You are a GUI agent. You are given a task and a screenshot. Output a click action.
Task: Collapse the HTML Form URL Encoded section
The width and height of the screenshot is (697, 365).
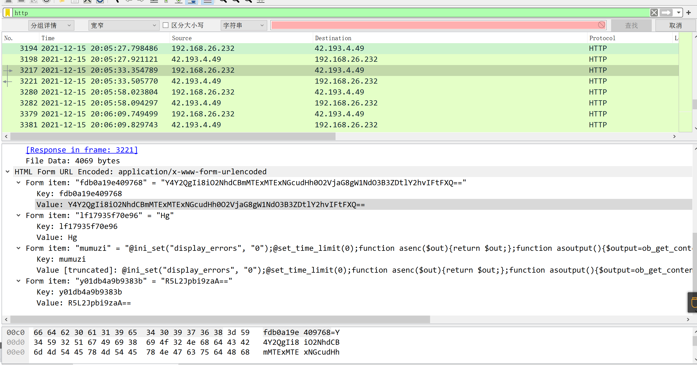pyautogui.click(x=7, y=172)
